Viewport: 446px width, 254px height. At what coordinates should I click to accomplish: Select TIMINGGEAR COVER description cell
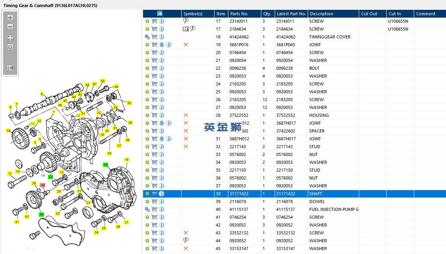(330, 37)
